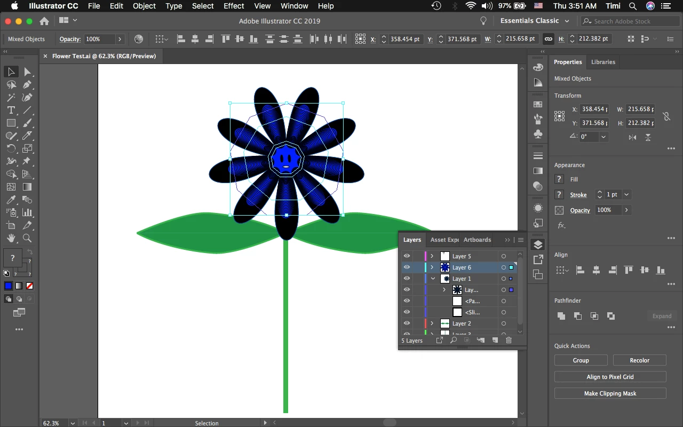This screenshot has width=683, height=427.
Task: Select the Artboard tool
Action: coord(11,225)
